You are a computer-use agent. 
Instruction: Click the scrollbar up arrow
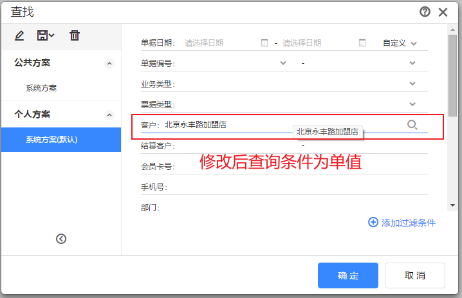(452, 30)
